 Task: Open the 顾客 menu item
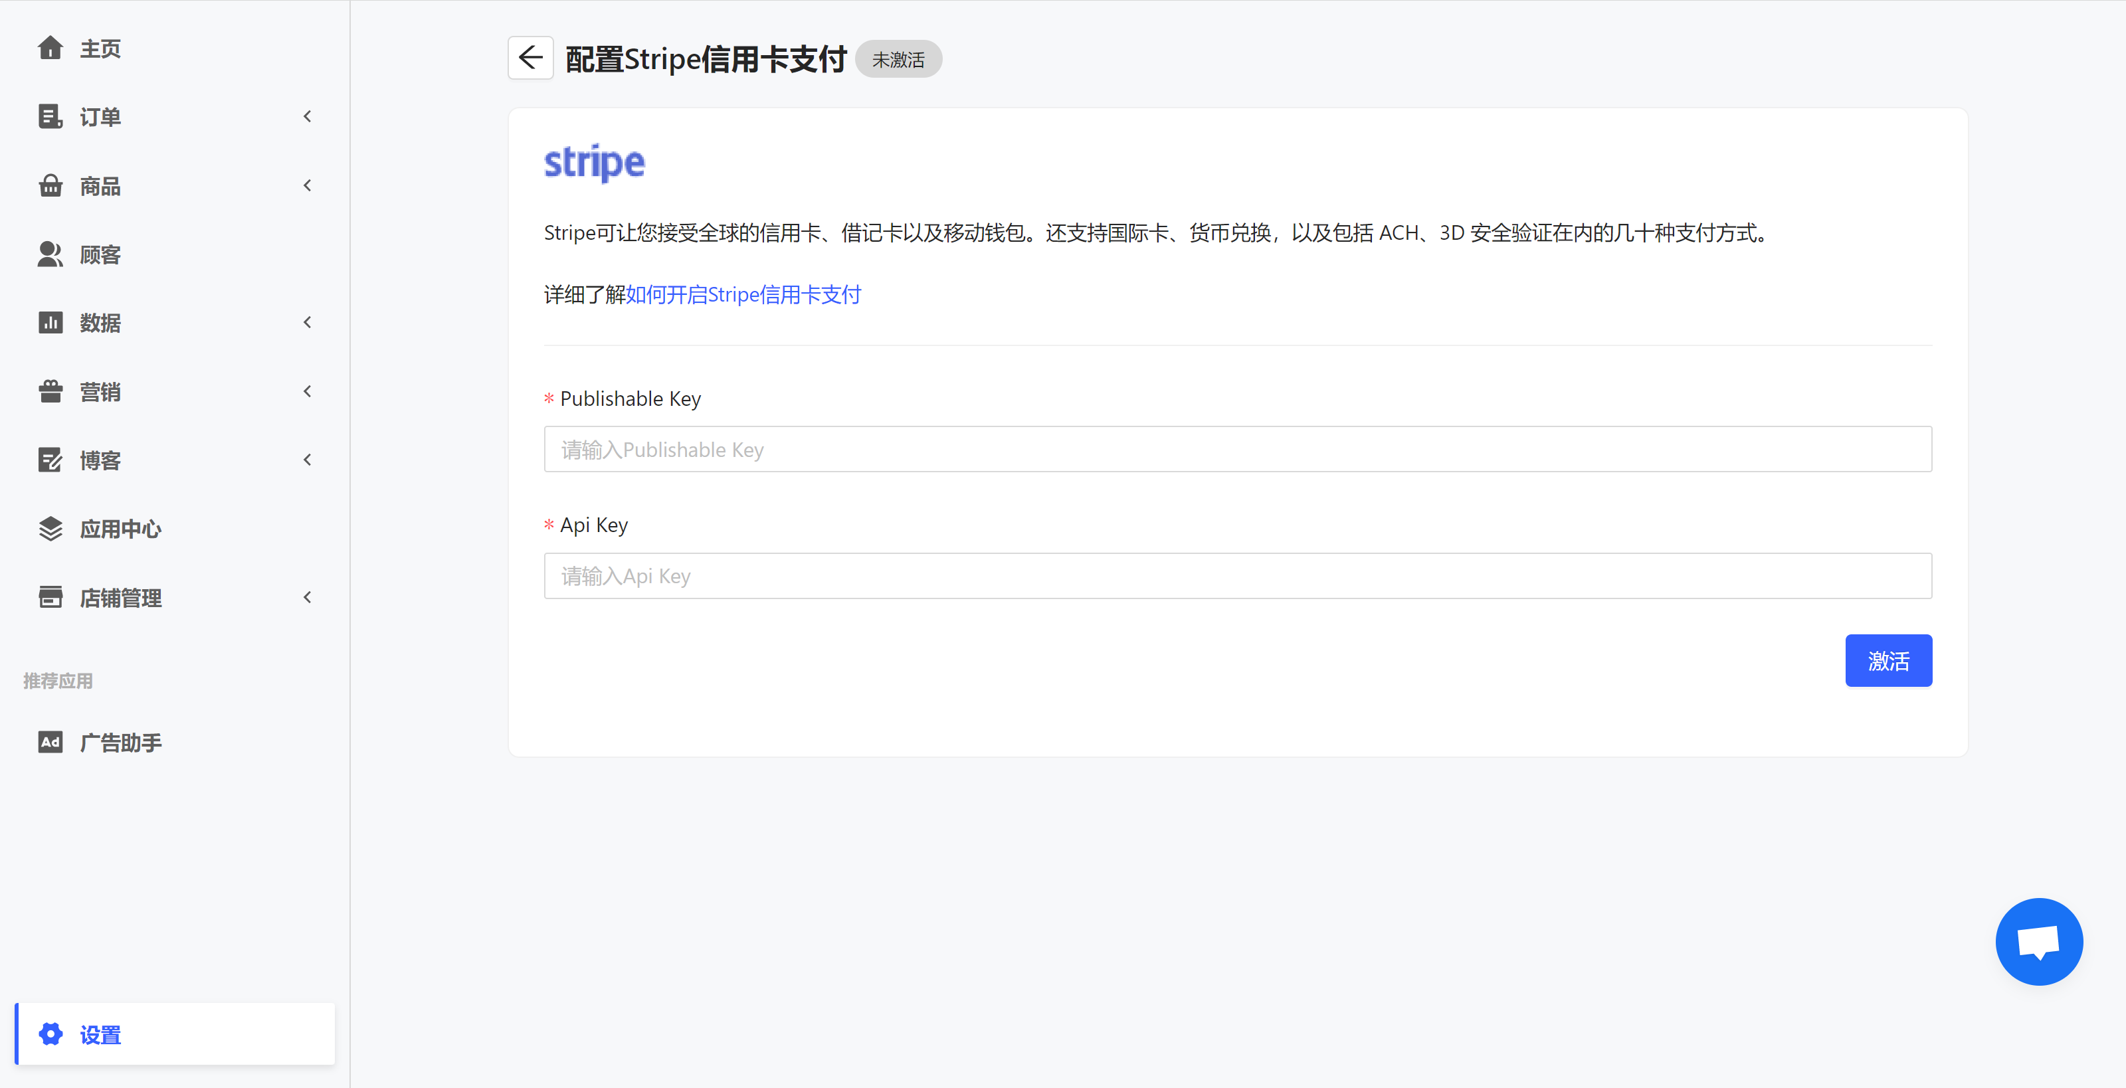(101, 254)
